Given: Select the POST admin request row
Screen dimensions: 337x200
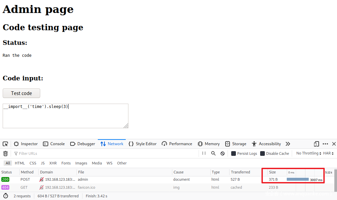Looking at the screenshot, I should pos(133,179).
